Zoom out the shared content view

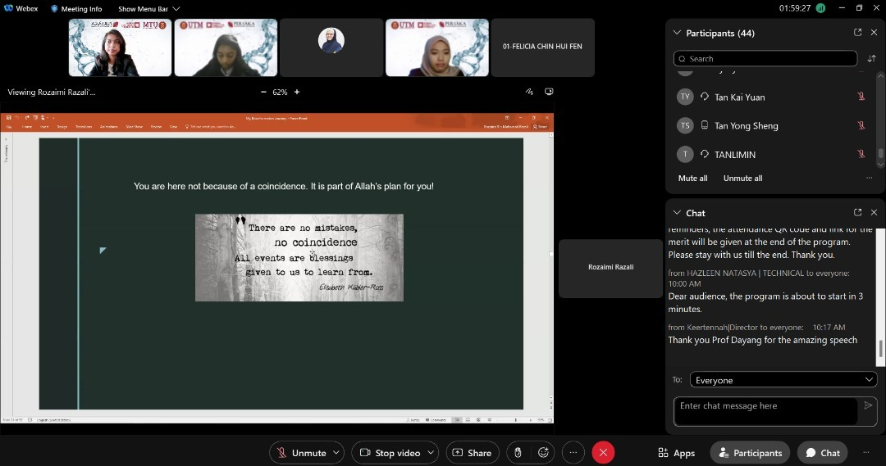pyautogui.click(x=263, y=92)
